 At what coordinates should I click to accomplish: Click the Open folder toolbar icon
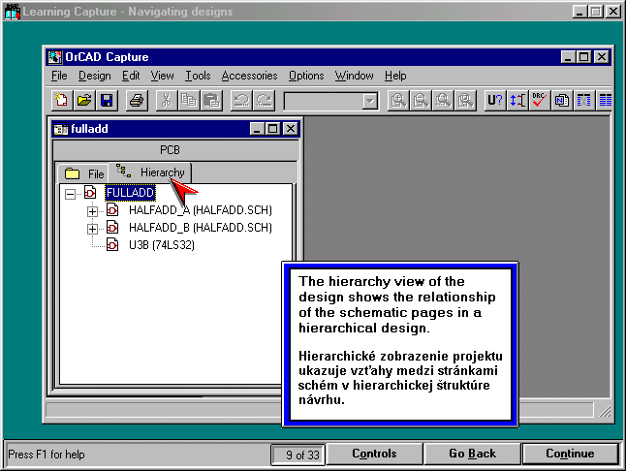(84, 100)
